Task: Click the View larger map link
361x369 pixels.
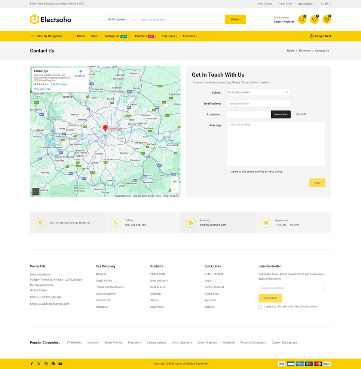Action: coord(42,89)
